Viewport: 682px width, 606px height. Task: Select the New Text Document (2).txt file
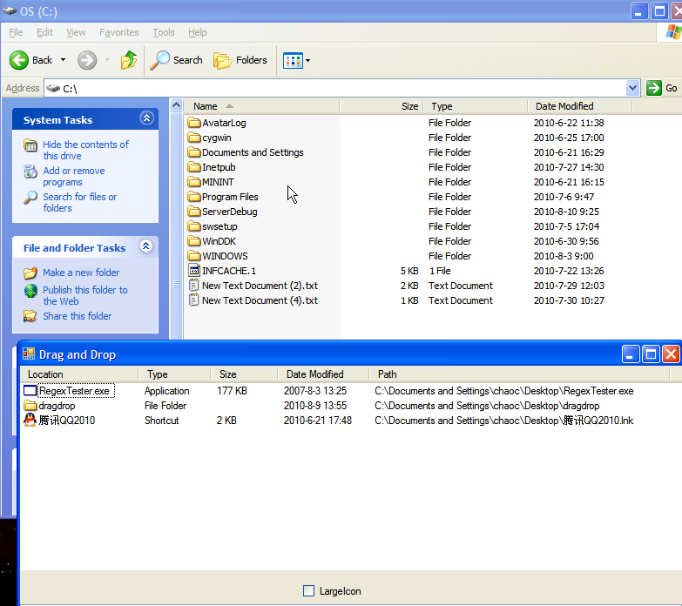point(260,286)
